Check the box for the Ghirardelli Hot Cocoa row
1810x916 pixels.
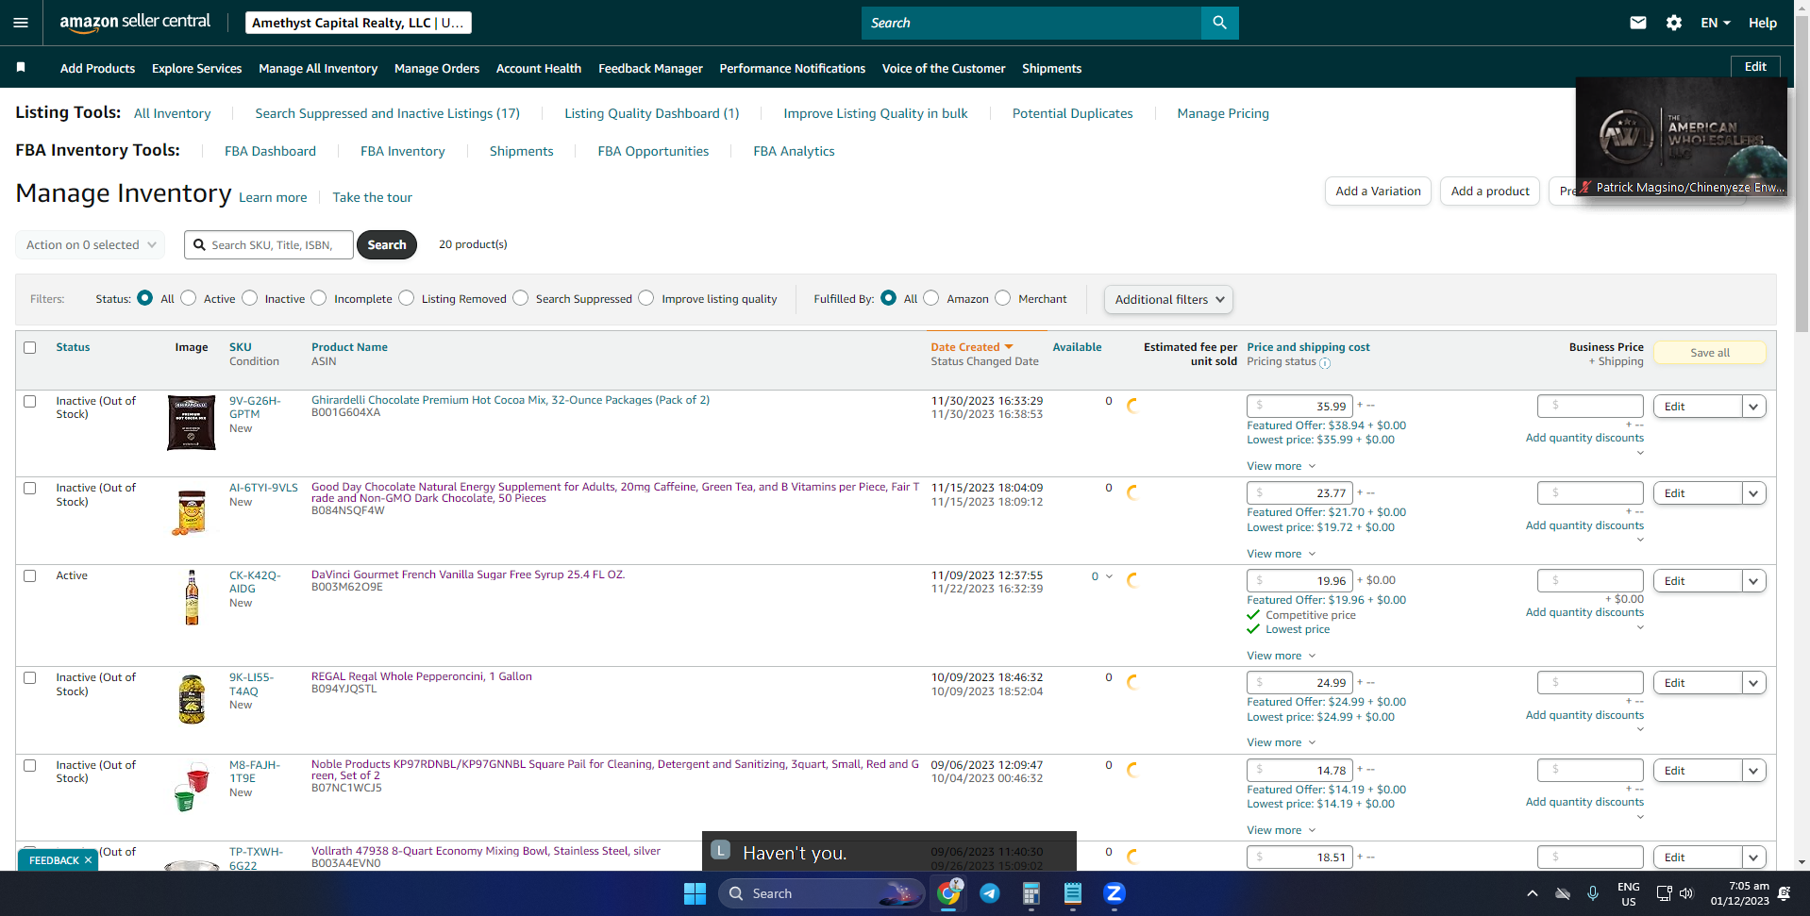pos(30,401)
